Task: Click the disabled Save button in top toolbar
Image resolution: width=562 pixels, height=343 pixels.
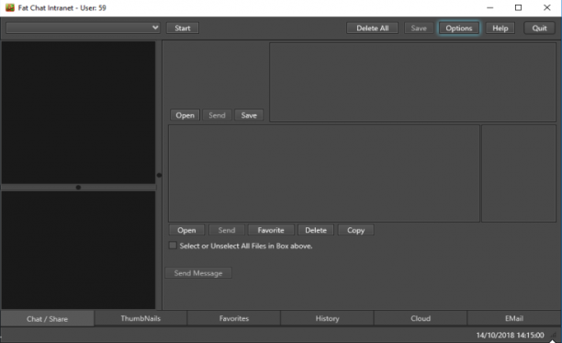Action: [419, 28]
